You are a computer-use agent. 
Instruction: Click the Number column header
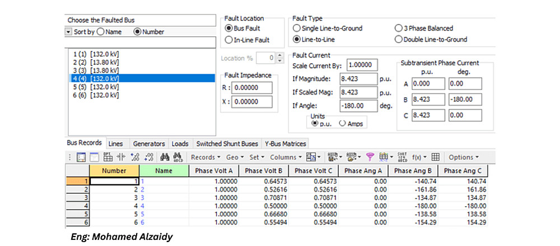click(x=114, y=171)
